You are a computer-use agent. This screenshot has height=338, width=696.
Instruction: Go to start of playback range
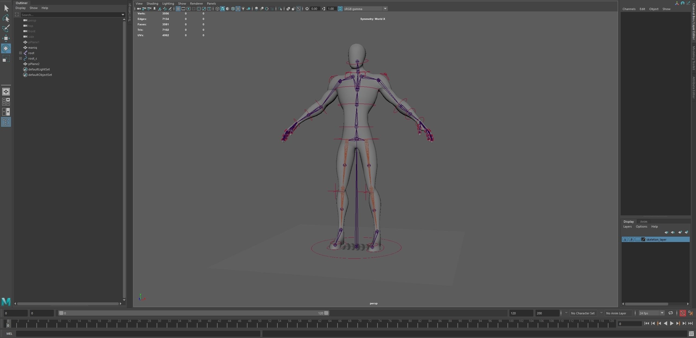click(x=647, y=323)
